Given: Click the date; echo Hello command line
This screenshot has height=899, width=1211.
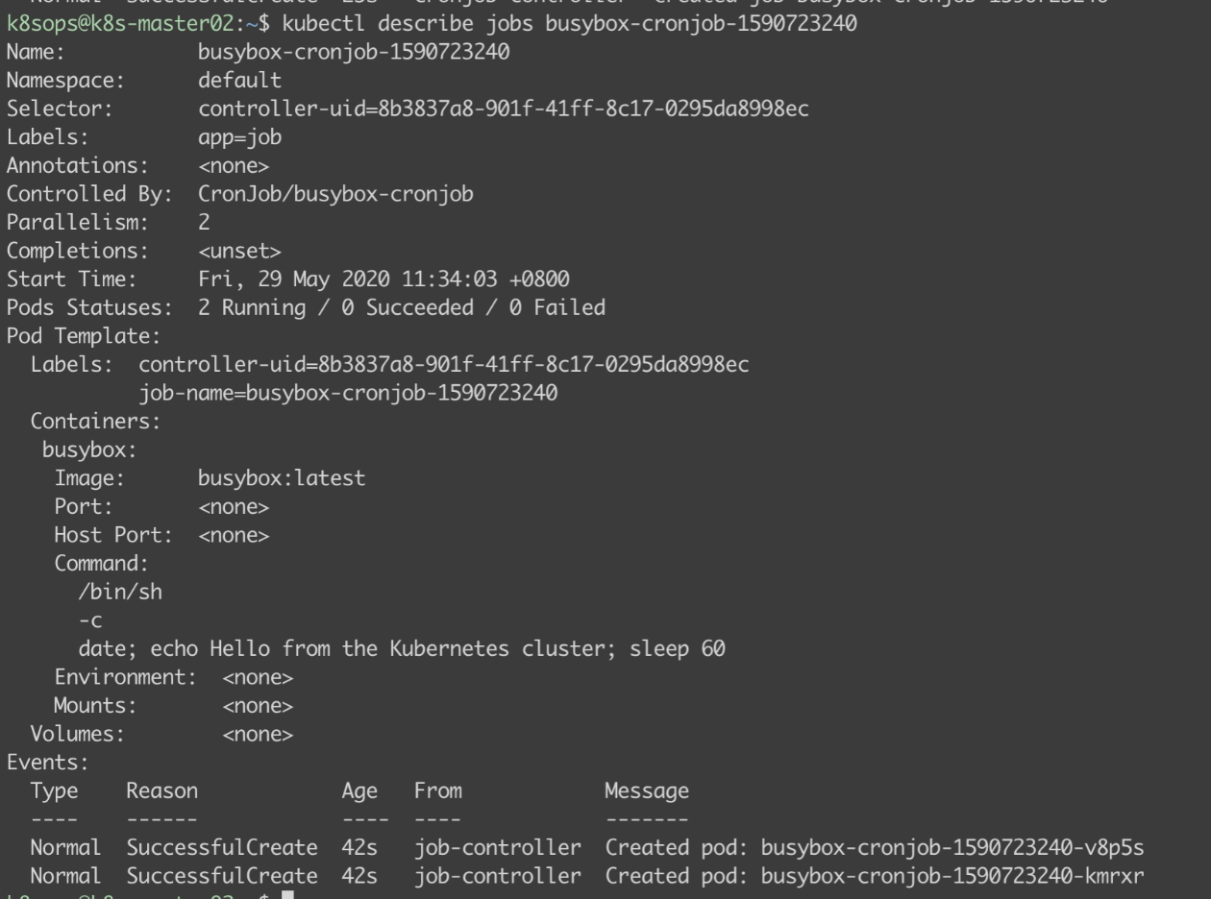Looking at the screenshot, I should click(x=402, y=649).
